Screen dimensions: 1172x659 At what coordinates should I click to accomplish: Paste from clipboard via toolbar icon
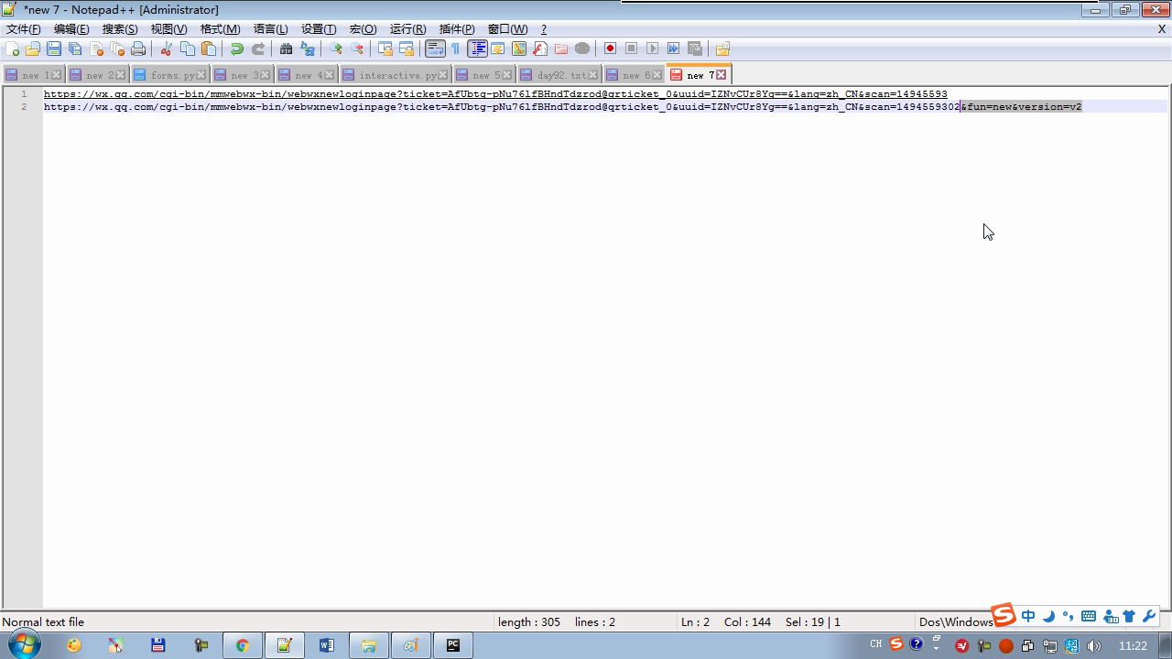click(209, 49)
